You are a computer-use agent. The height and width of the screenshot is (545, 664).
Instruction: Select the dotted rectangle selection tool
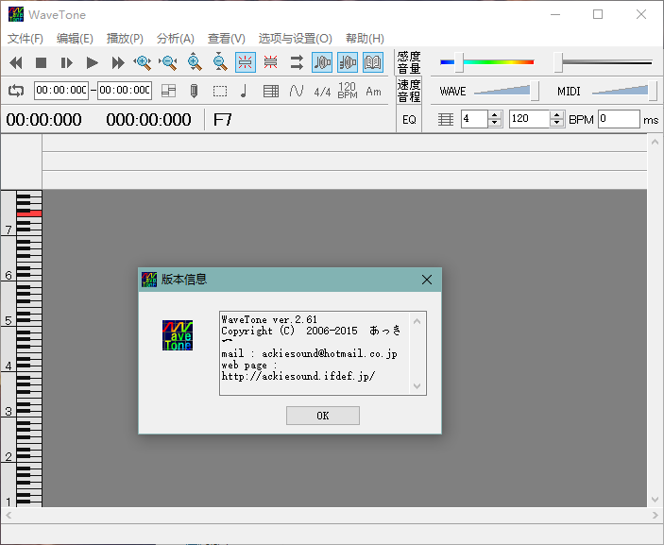[x=219, y=91]
